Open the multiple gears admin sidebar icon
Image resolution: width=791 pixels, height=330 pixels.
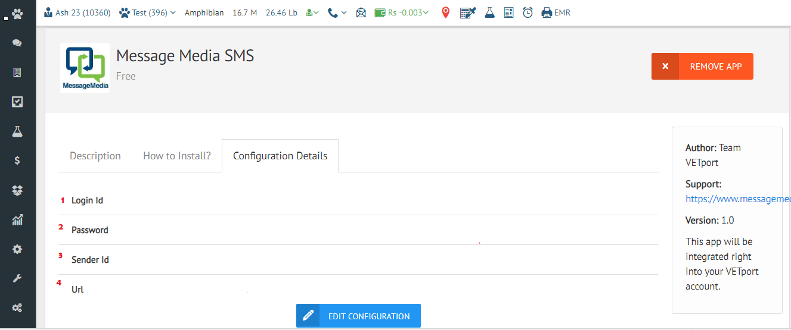[x=17, y=308]
